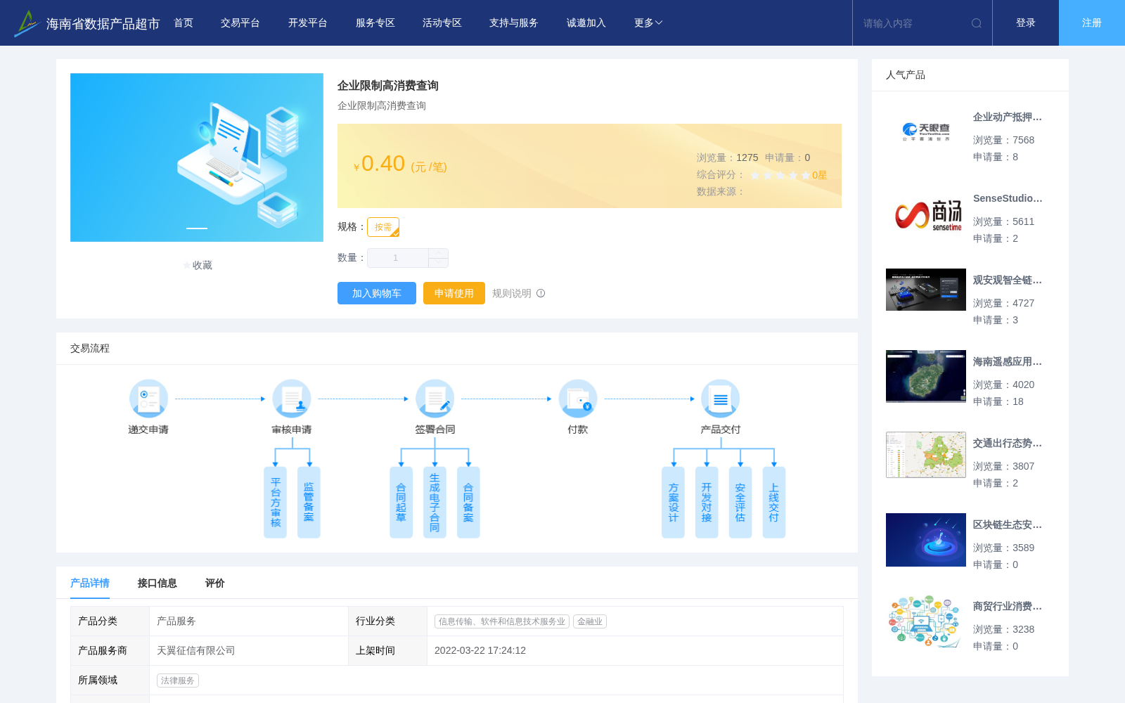
Task: Click the 天眼查 logo thumbnail
Action: pos(926,131)
